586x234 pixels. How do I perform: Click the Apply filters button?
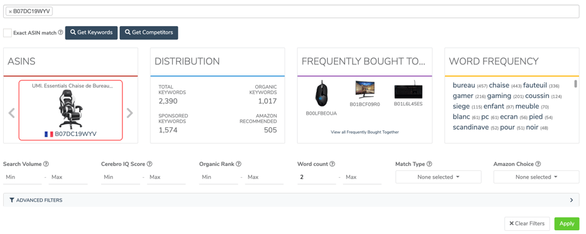pyautogui.click(x=567, y=223)
